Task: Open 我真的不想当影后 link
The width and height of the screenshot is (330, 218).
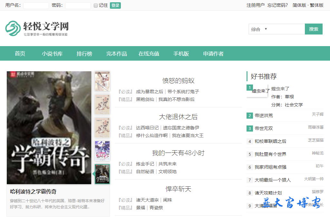Action: (176, 99)
